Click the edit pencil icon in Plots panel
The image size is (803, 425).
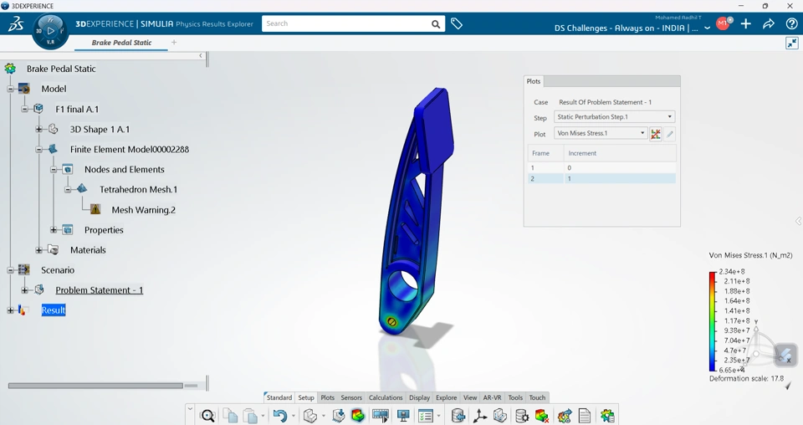pyautogui.click(x=670, y=134)
